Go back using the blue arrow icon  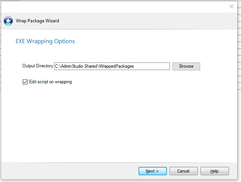(x=8, y=21)
